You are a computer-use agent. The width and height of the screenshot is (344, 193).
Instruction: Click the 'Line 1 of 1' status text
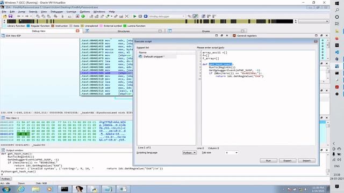(x=145, y=148)
